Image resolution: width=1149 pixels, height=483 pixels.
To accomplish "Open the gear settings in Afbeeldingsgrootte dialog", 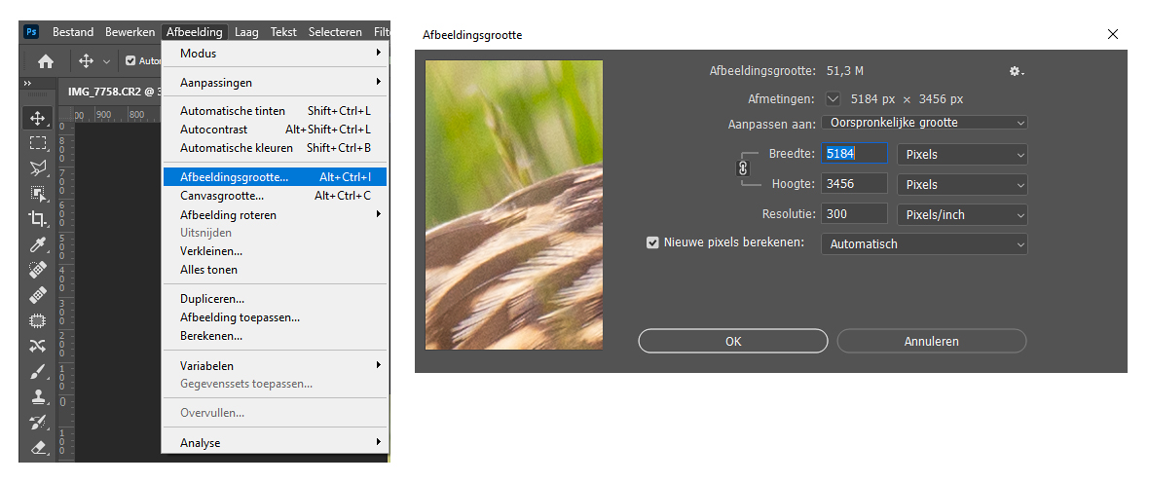I will [x=1016, y=71].
